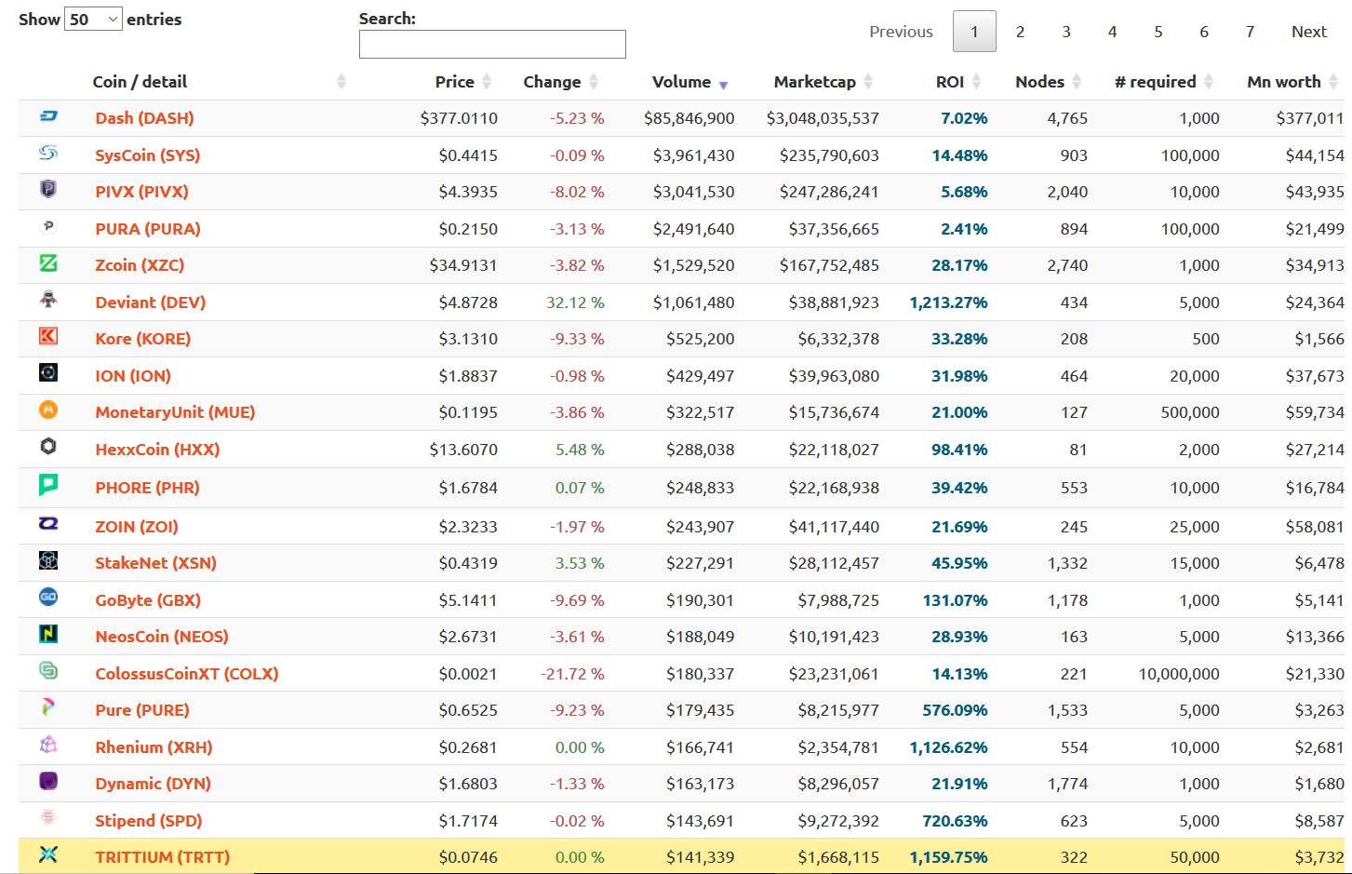Click the Dash coin logo icon
Screen dimensions: 1352x874
(x=48, y=116)
